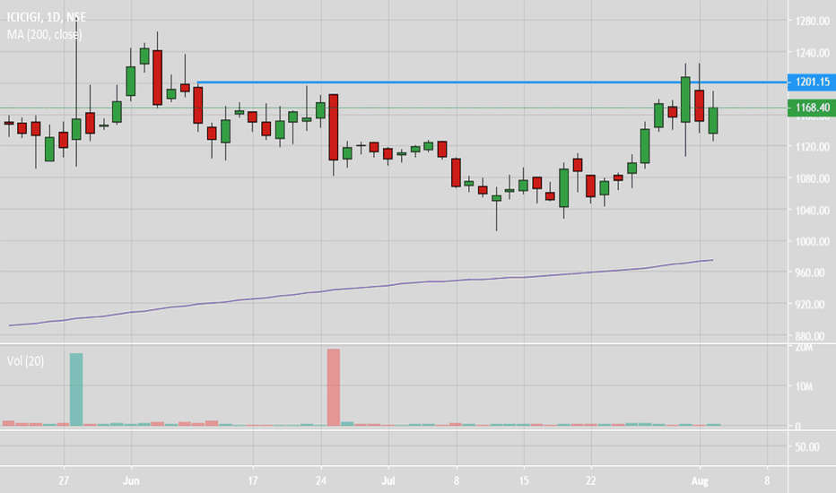The height and width of the screenshot is (493, 836).
Task: Click the 50.00 lower pane axis label
Action: 807,446
